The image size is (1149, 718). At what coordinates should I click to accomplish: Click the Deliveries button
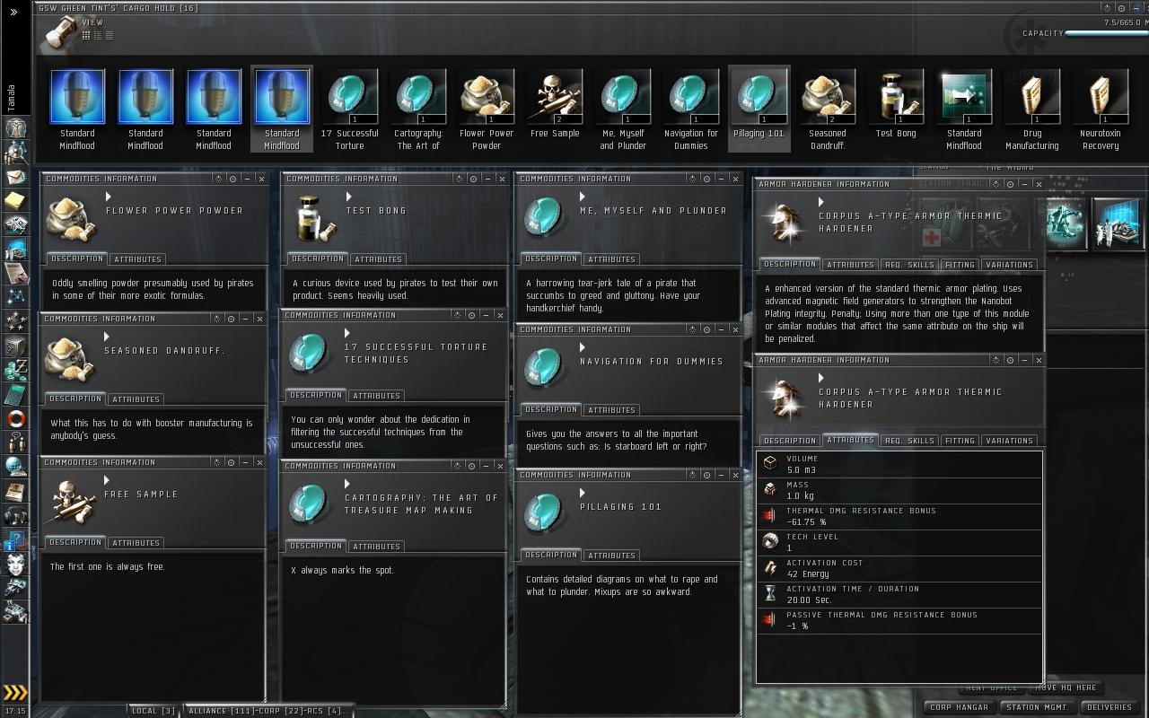coord(1110,707)
